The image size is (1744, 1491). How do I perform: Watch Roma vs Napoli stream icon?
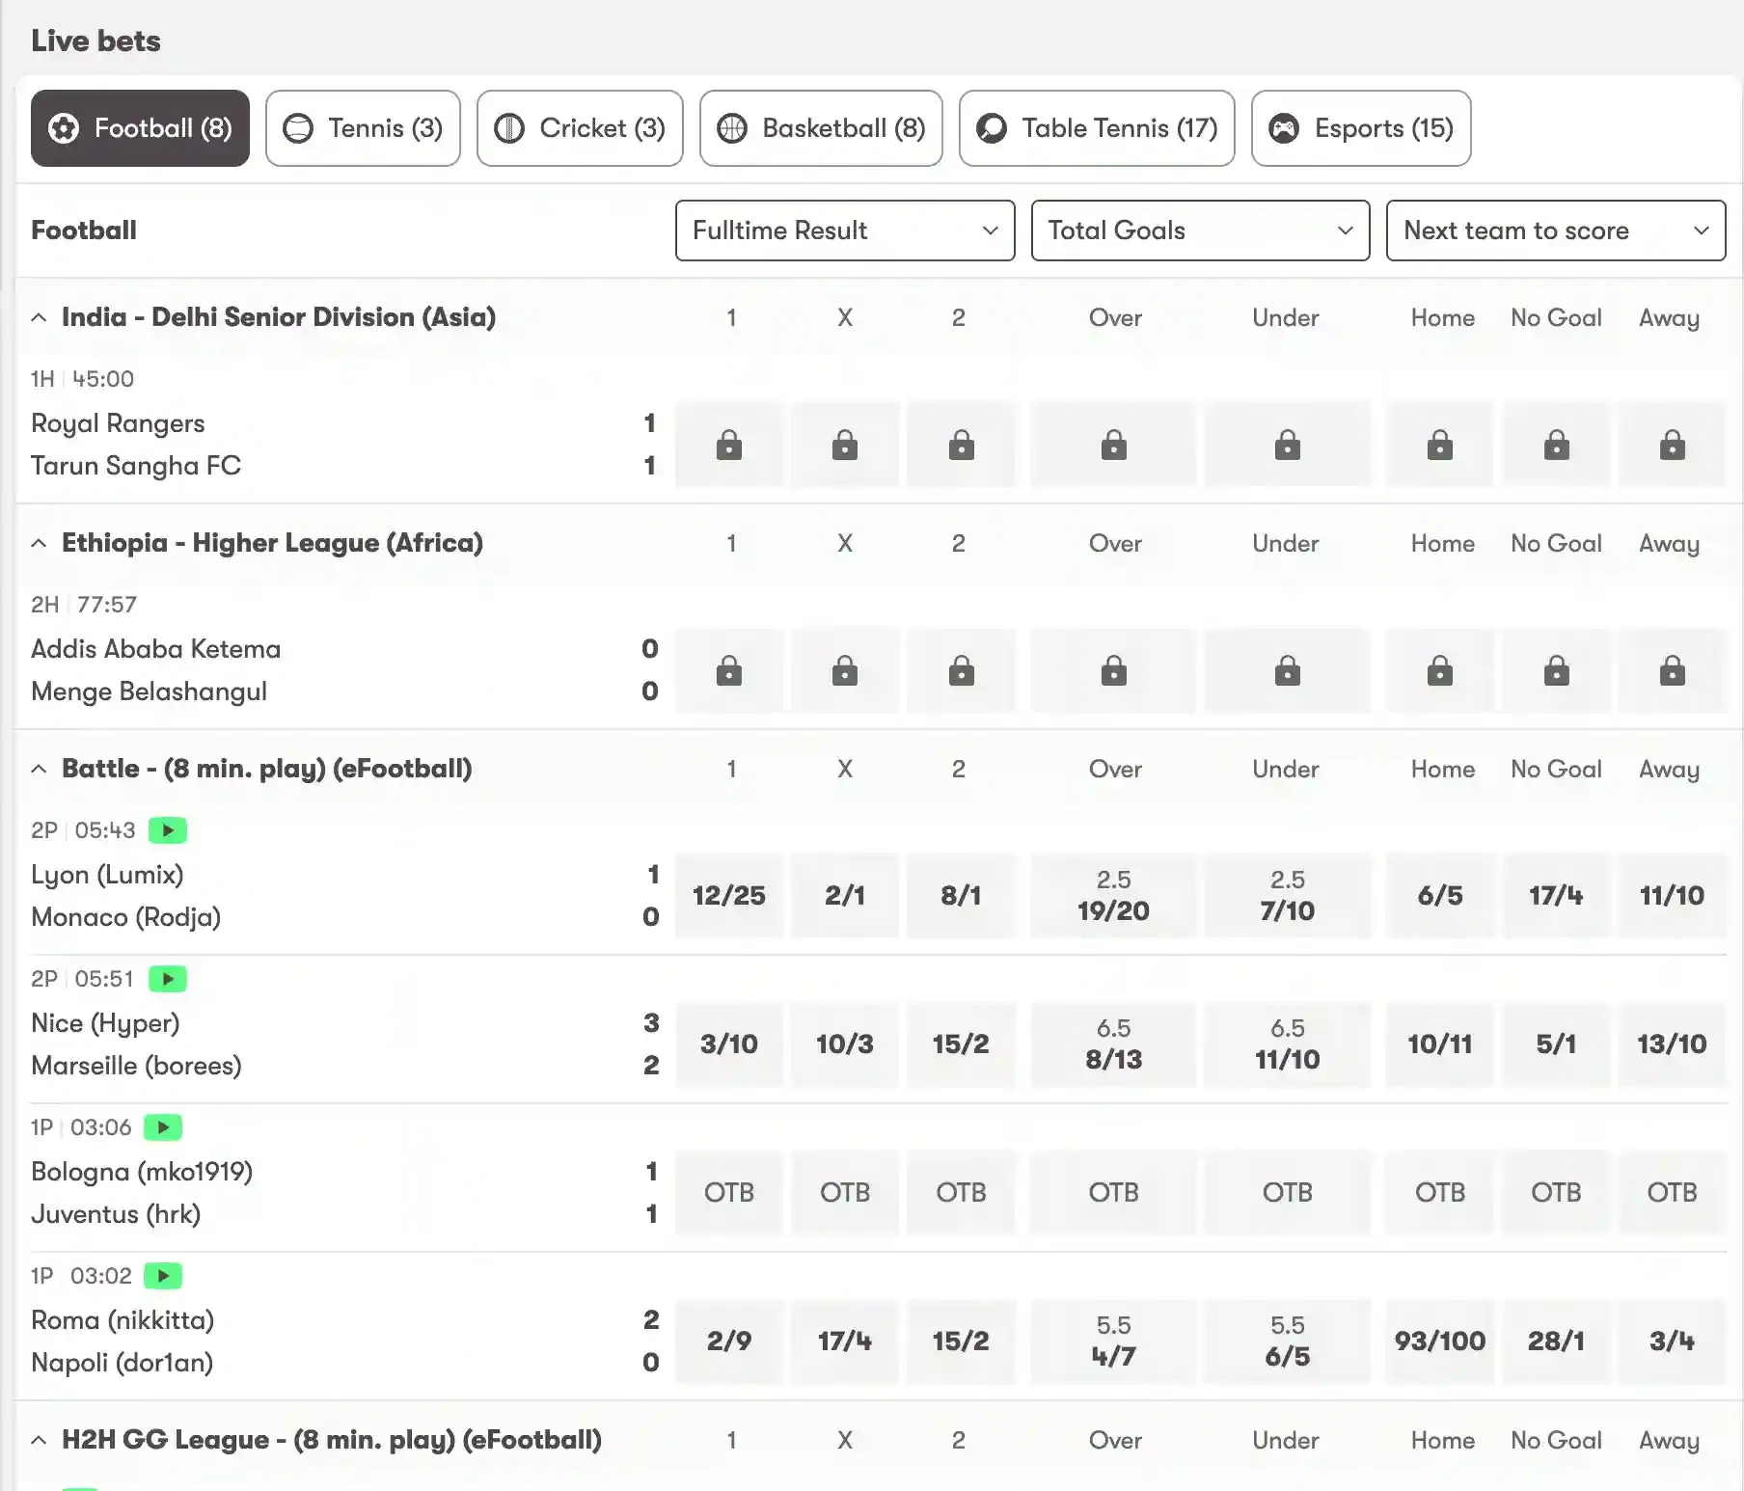tap(163, 1276)
